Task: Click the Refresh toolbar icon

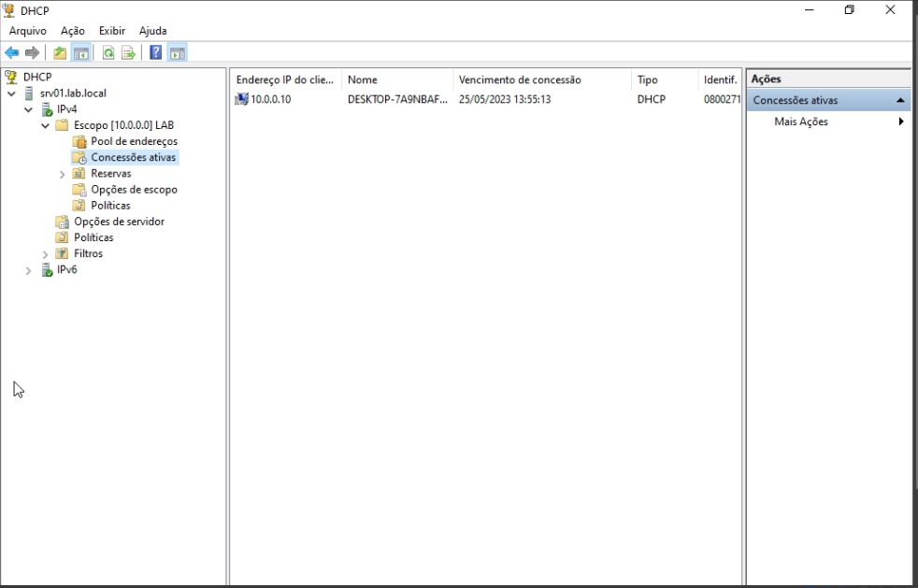Action: coord(108,53)
